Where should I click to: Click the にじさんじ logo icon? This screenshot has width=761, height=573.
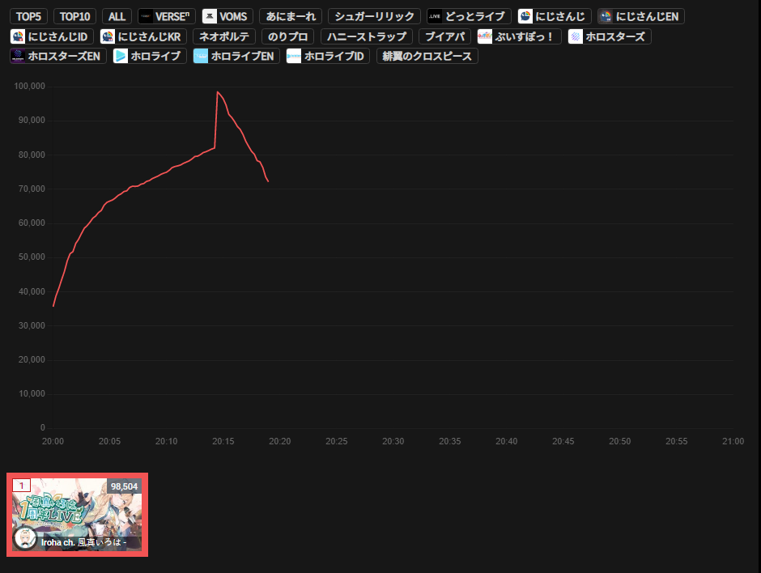[525, 16]
